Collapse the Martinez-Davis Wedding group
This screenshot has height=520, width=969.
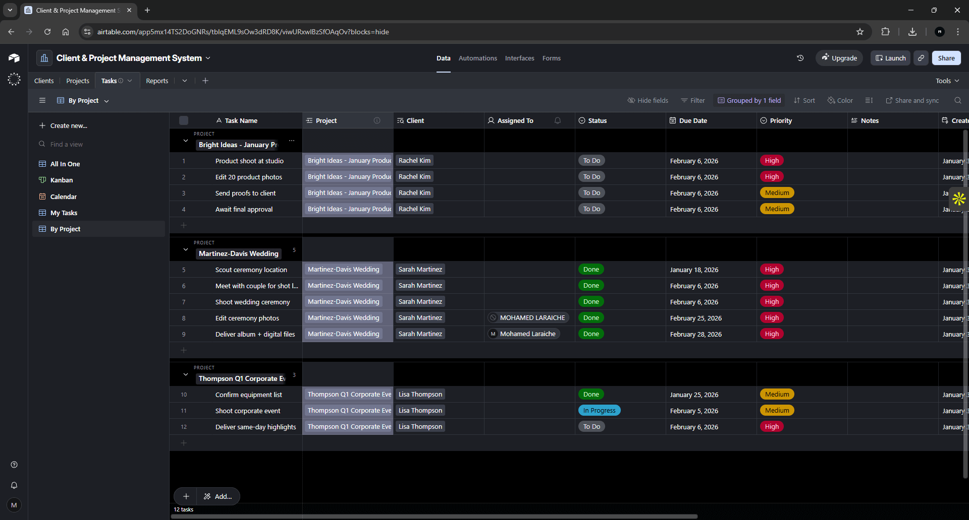point(185,249)
